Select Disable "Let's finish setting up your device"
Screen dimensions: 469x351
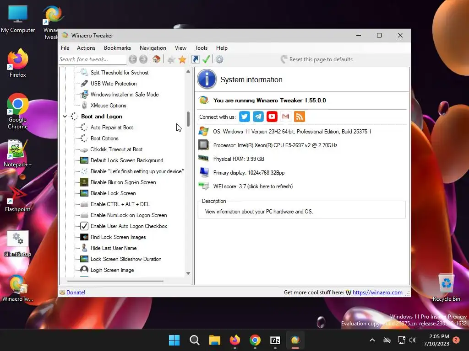point(137,171)
